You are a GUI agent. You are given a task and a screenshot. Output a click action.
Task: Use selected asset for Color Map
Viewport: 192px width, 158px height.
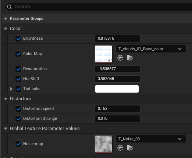pos(120,58)
